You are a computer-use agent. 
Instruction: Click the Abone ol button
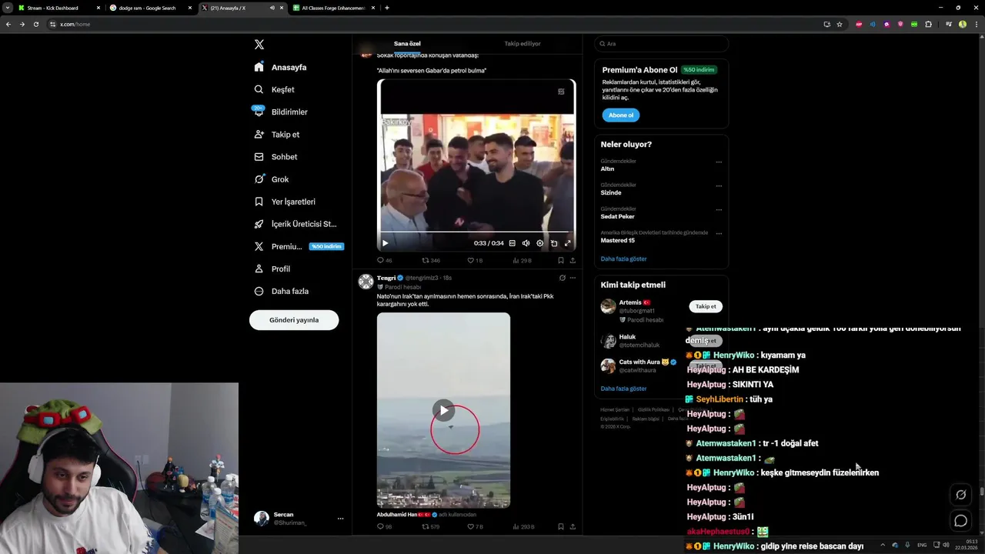coord(621,115)
